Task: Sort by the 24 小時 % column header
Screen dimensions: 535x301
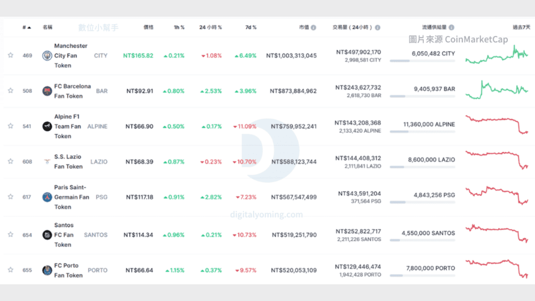Action: 210,28
